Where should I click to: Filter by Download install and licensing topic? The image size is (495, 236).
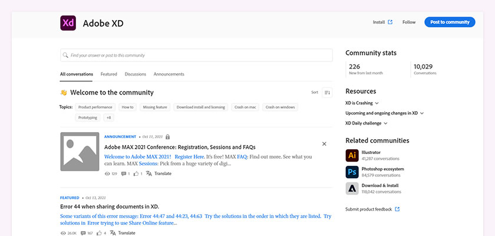201,107
